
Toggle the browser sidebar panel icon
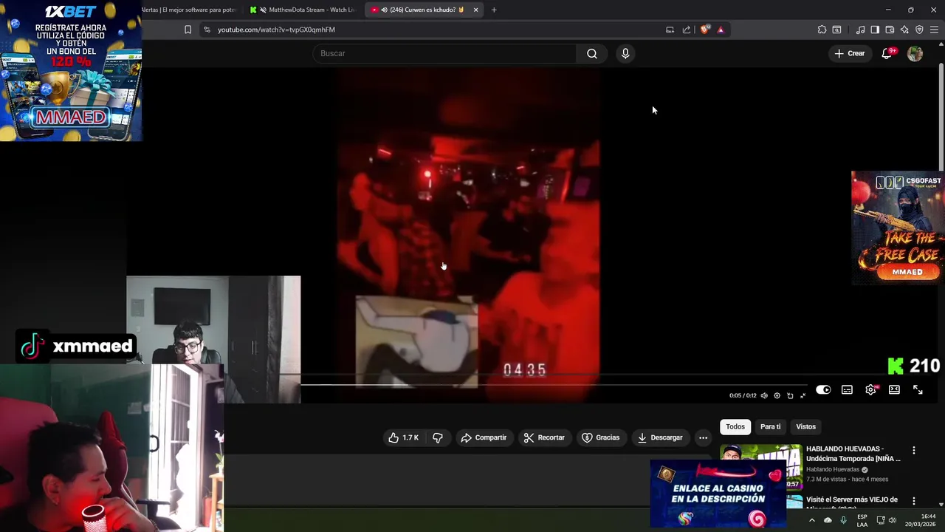click(x=875, y=30)
